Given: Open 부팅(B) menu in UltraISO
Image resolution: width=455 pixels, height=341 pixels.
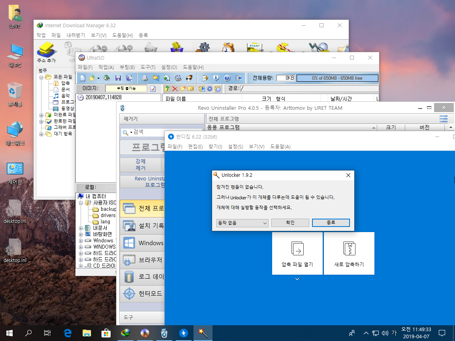Looking at the screenshot, I should [128, 67].
